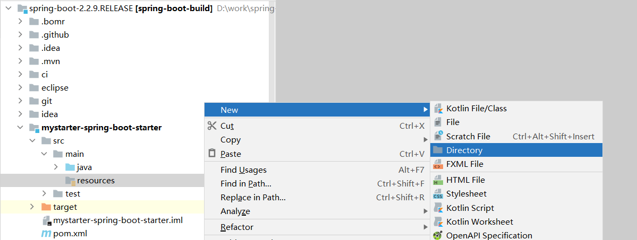Click the Stylesheet CSS icon
Viewport: 637px width, 240px height.
tap(438, 194)
